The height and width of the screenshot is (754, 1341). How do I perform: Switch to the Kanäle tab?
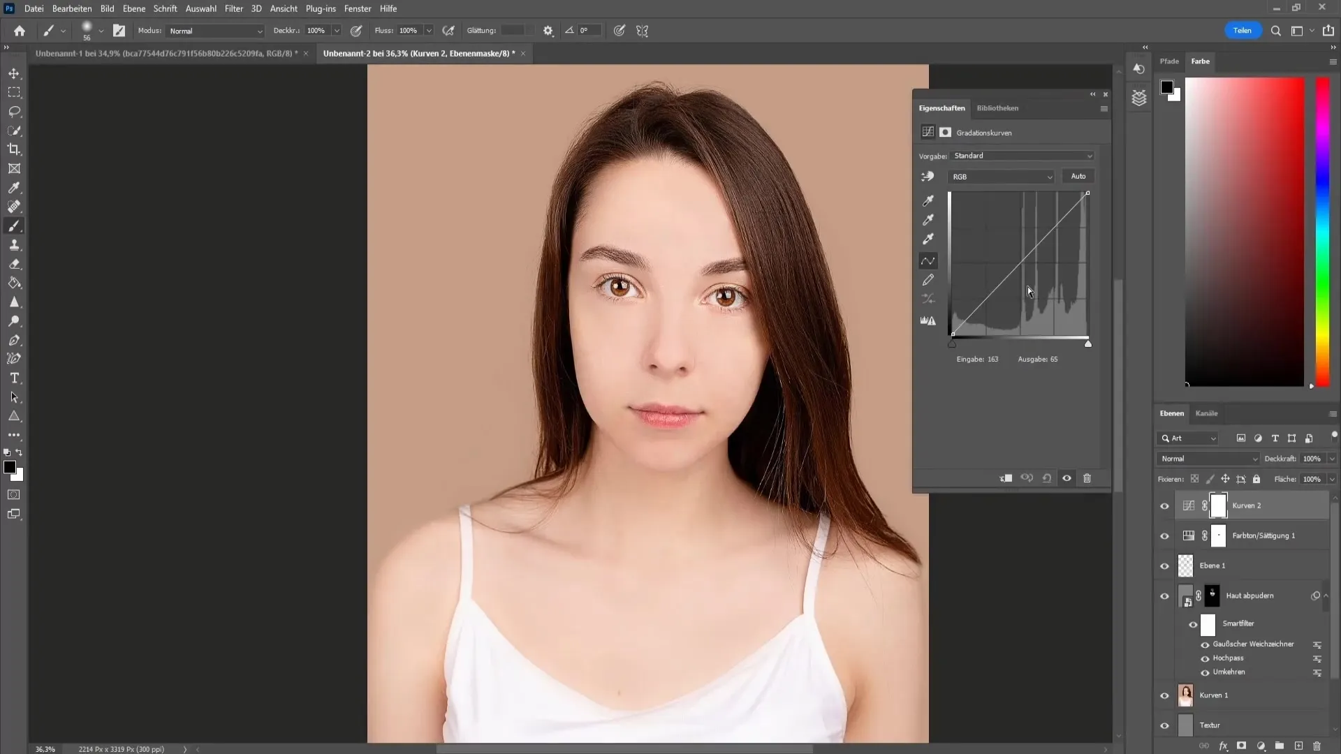1206,413
